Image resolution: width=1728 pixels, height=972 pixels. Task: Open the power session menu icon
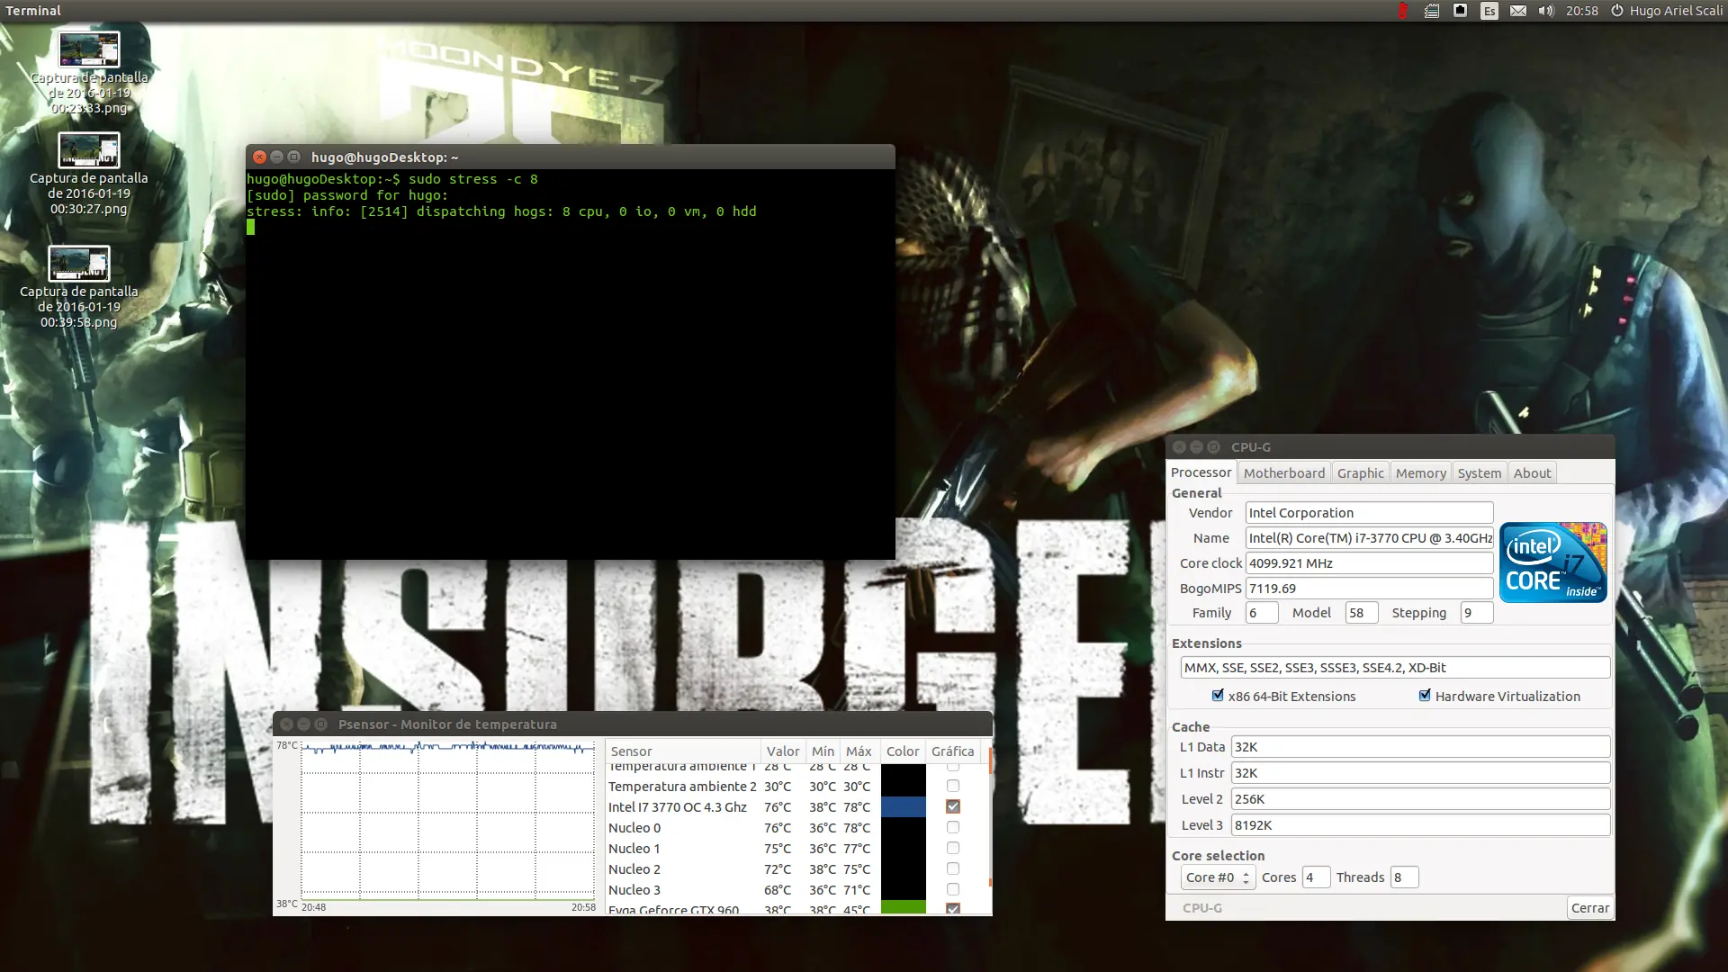pos(1616,11)
